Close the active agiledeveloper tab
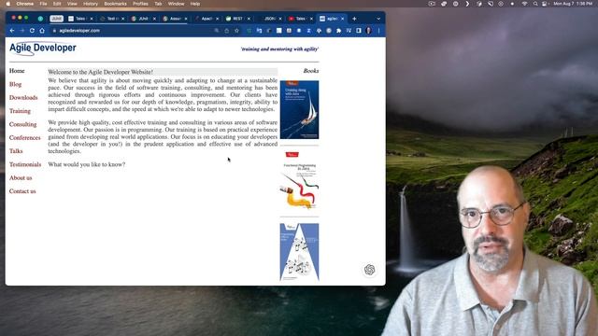598x336 pixels. pyautogui.click(x=343, y=19)
